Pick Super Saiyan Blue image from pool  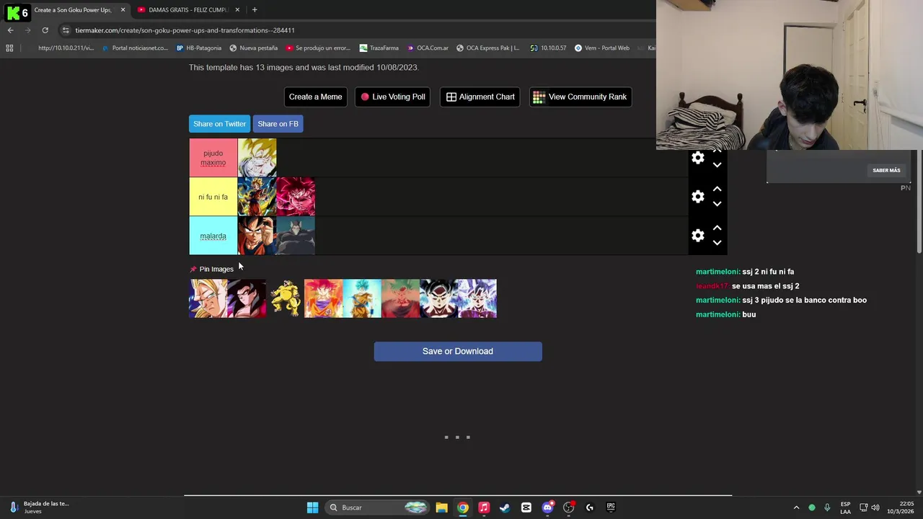pyautogui.click(x=362, y=298)
